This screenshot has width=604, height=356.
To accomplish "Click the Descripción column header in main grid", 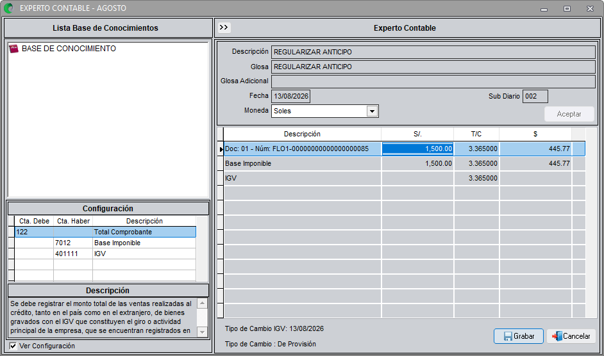I will (x=303, y=134).
